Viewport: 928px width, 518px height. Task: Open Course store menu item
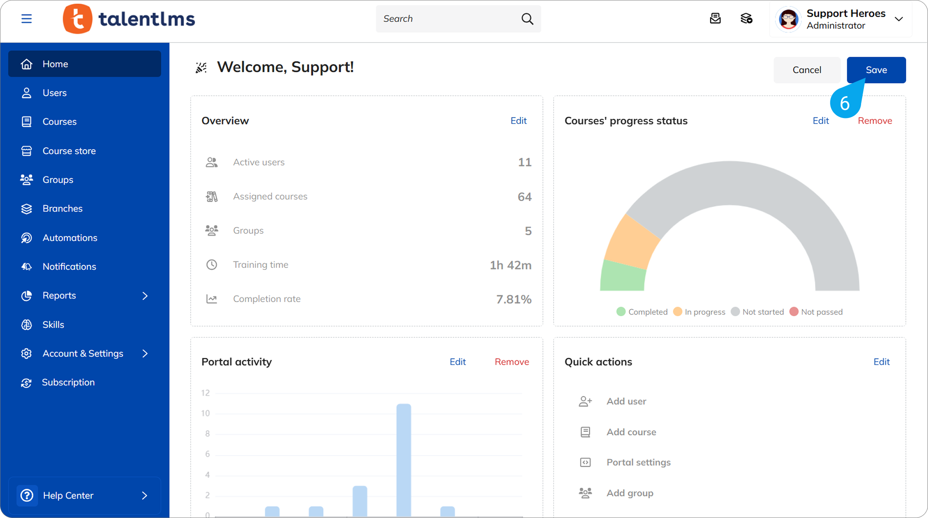click(x=69, y=151)
